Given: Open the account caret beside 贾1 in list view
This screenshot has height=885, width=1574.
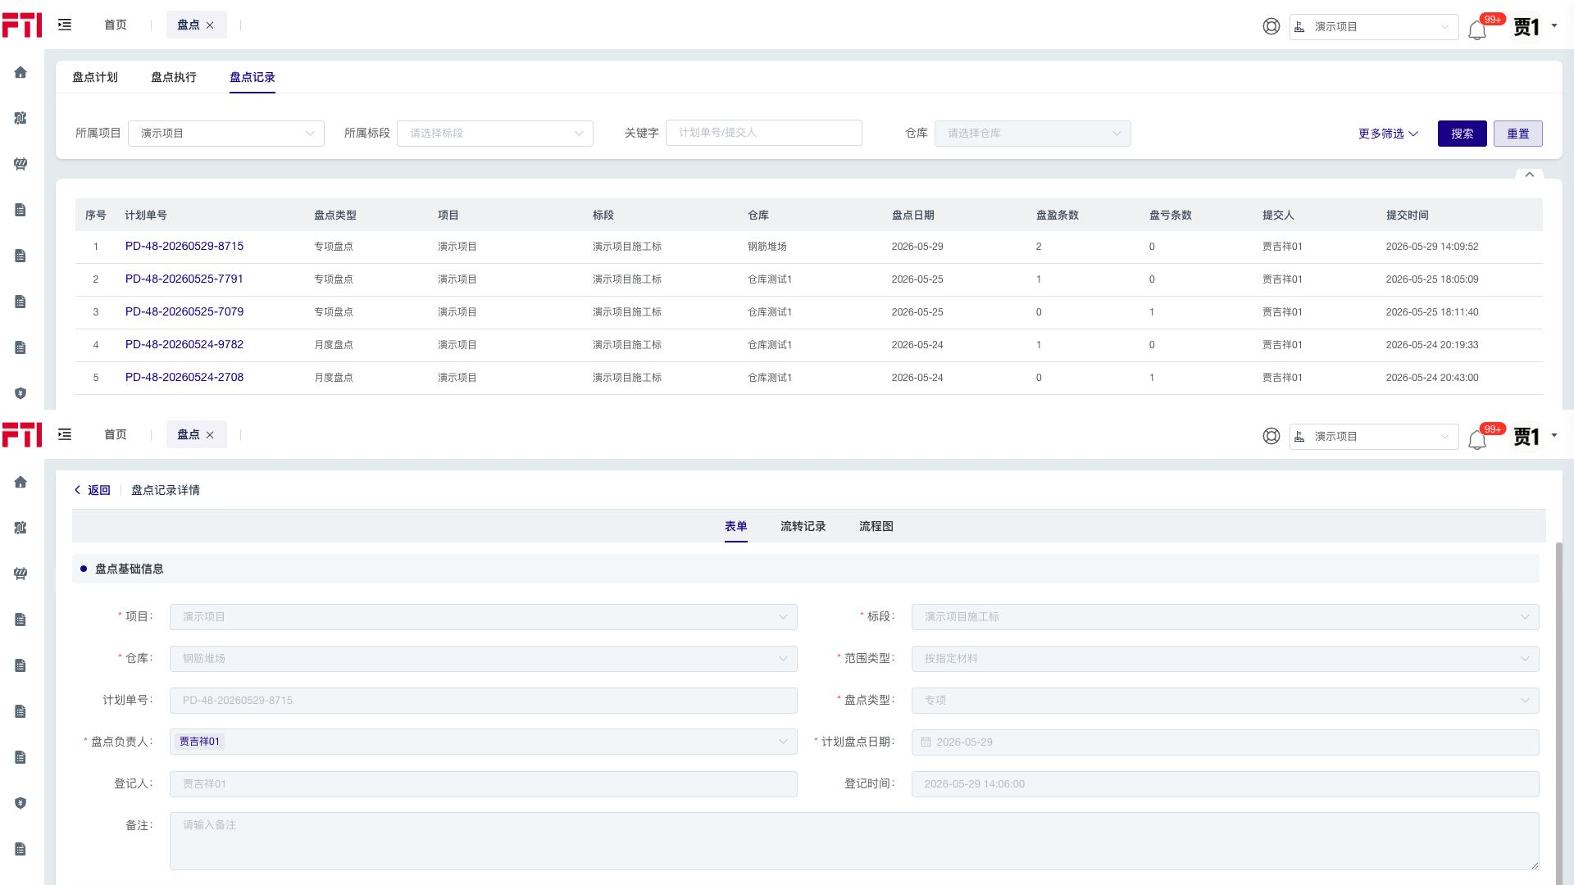Looking at the screenshot, I should 1554,25.
